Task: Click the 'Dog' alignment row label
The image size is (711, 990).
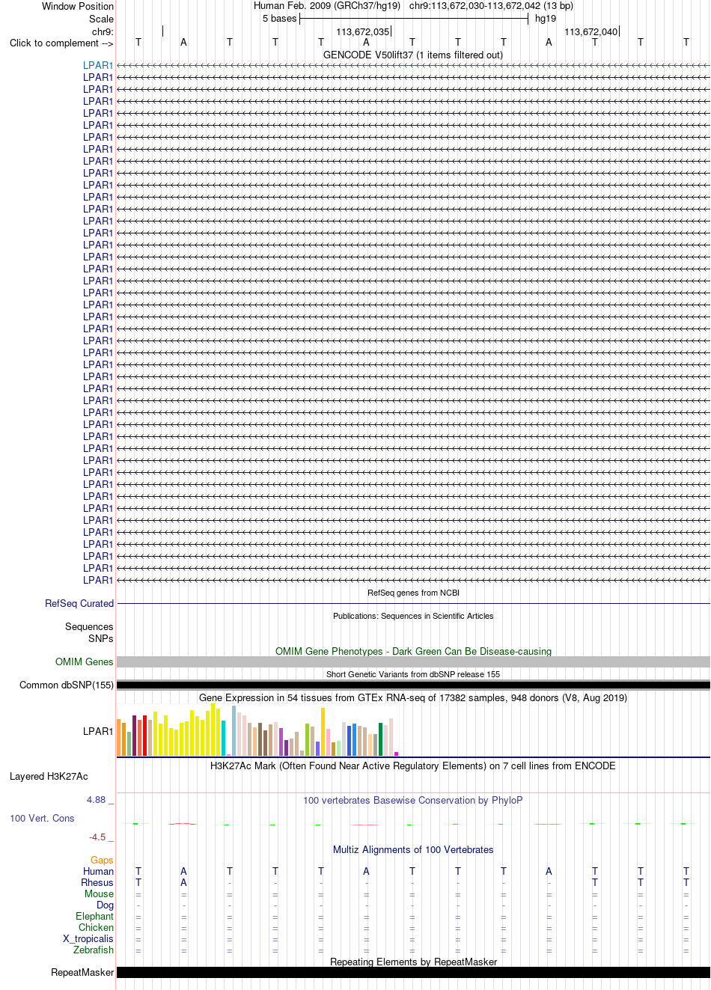Action: 105,905
